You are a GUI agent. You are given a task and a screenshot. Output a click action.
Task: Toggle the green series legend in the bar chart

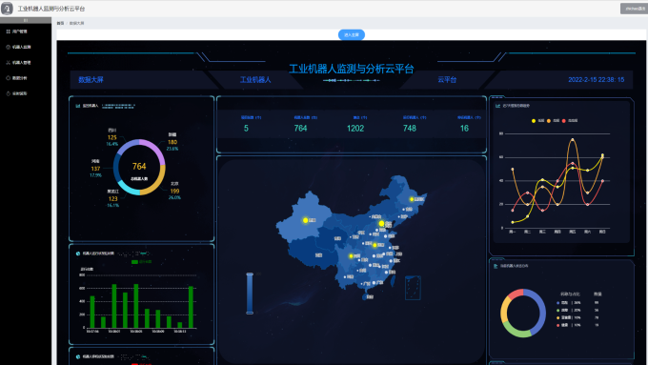pos(141,262)
